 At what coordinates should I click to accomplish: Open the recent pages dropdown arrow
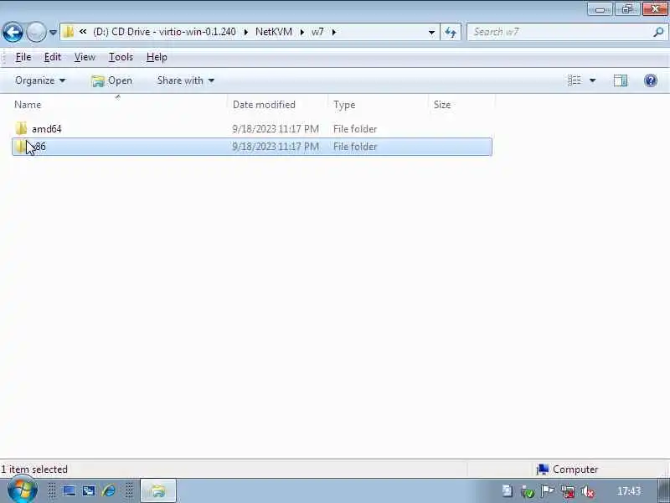tap(53, 32)
